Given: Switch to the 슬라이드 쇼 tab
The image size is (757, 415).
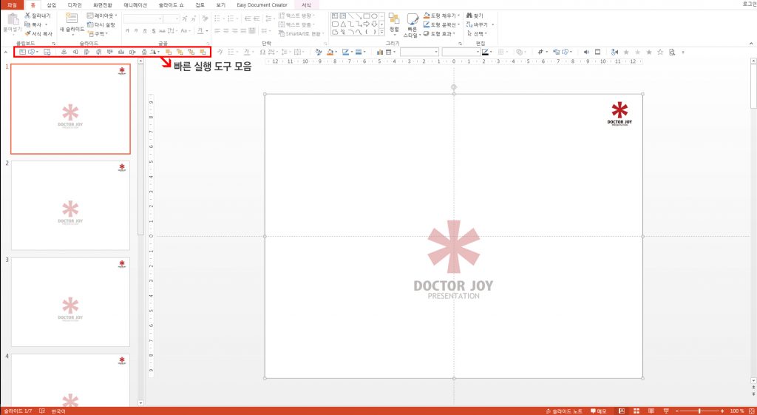Looking at the screenshot, I should [171, 5].
